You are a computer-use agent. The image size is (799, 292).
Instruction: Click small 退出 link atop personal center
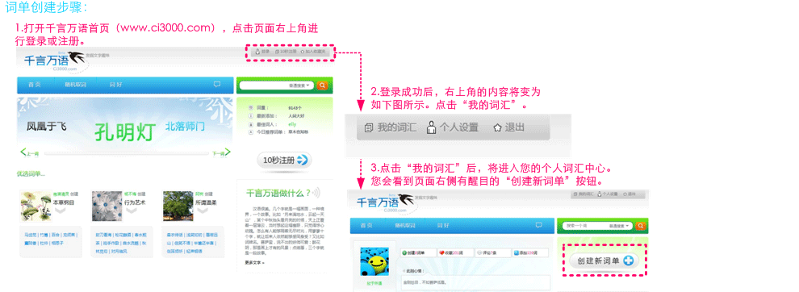630,194
